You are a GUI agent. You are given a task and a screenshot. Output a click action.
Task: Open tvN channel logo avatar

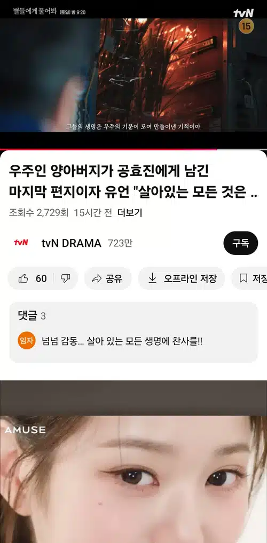pyautogui.click(x=21, y=243)
